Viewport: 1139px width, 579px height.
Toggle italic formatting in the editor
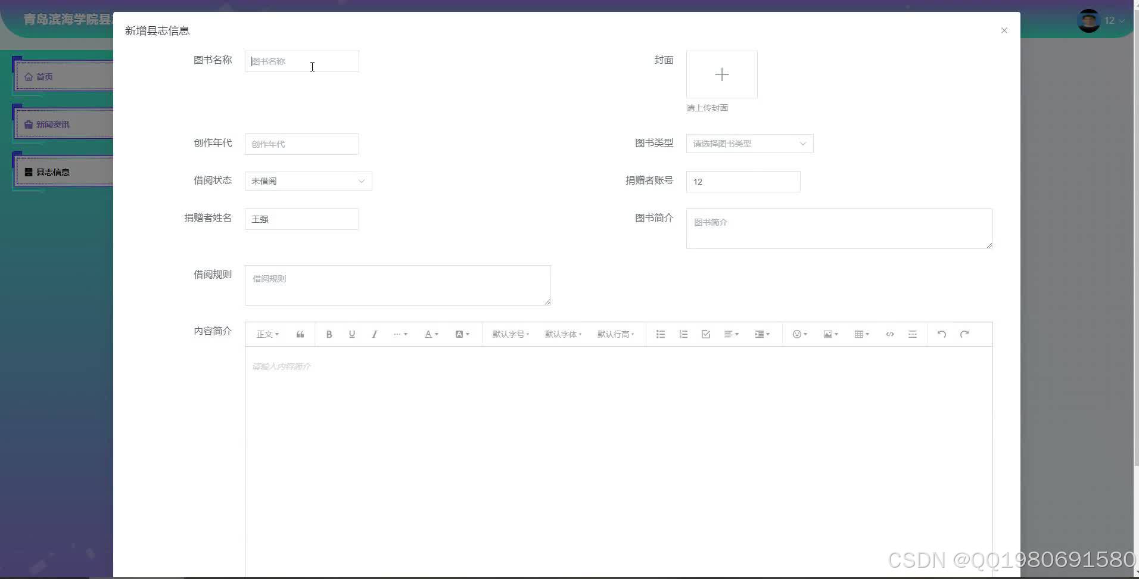tap(374, 334)
